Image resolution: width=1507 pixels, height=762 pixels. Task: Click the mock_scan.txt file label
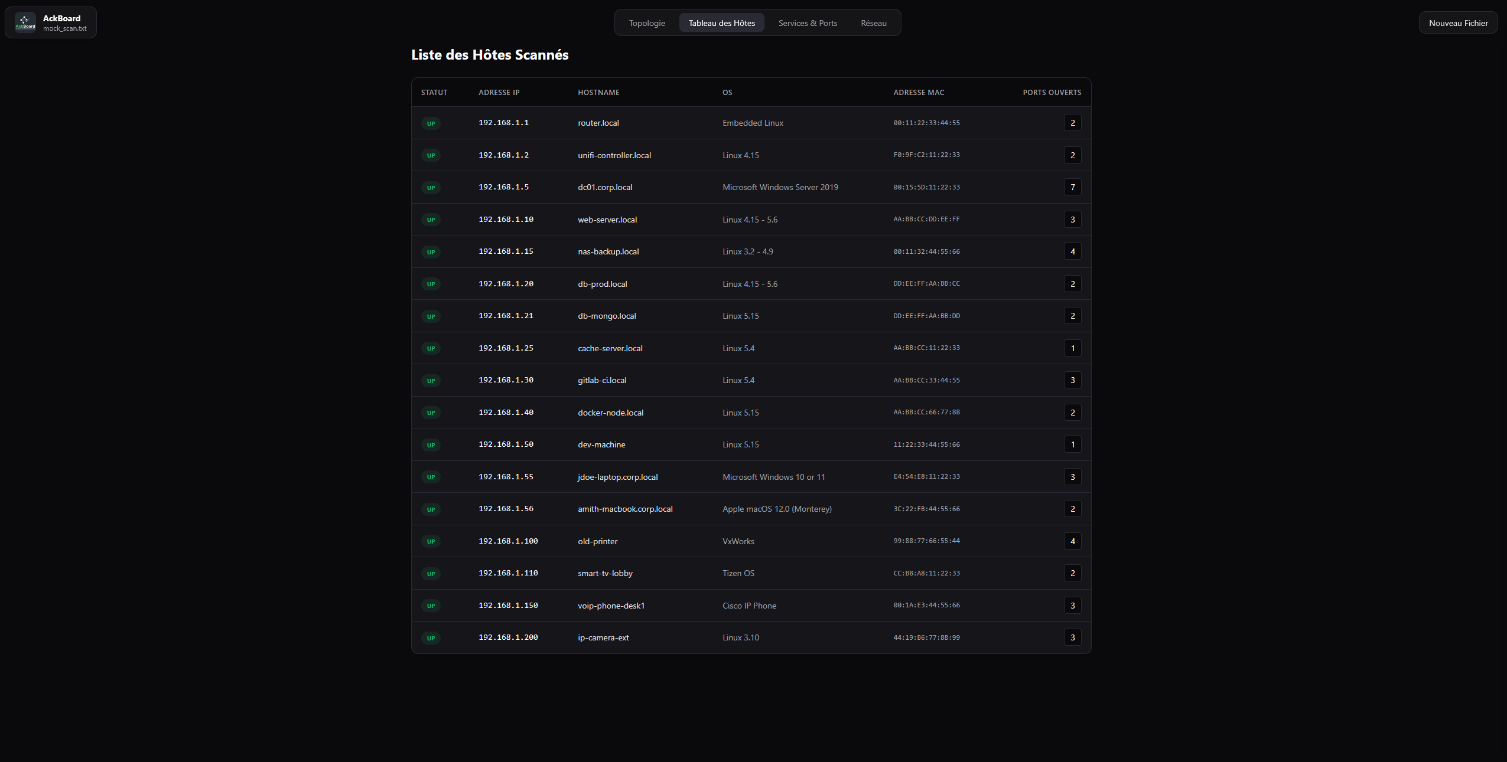click(x=65, y=28)
